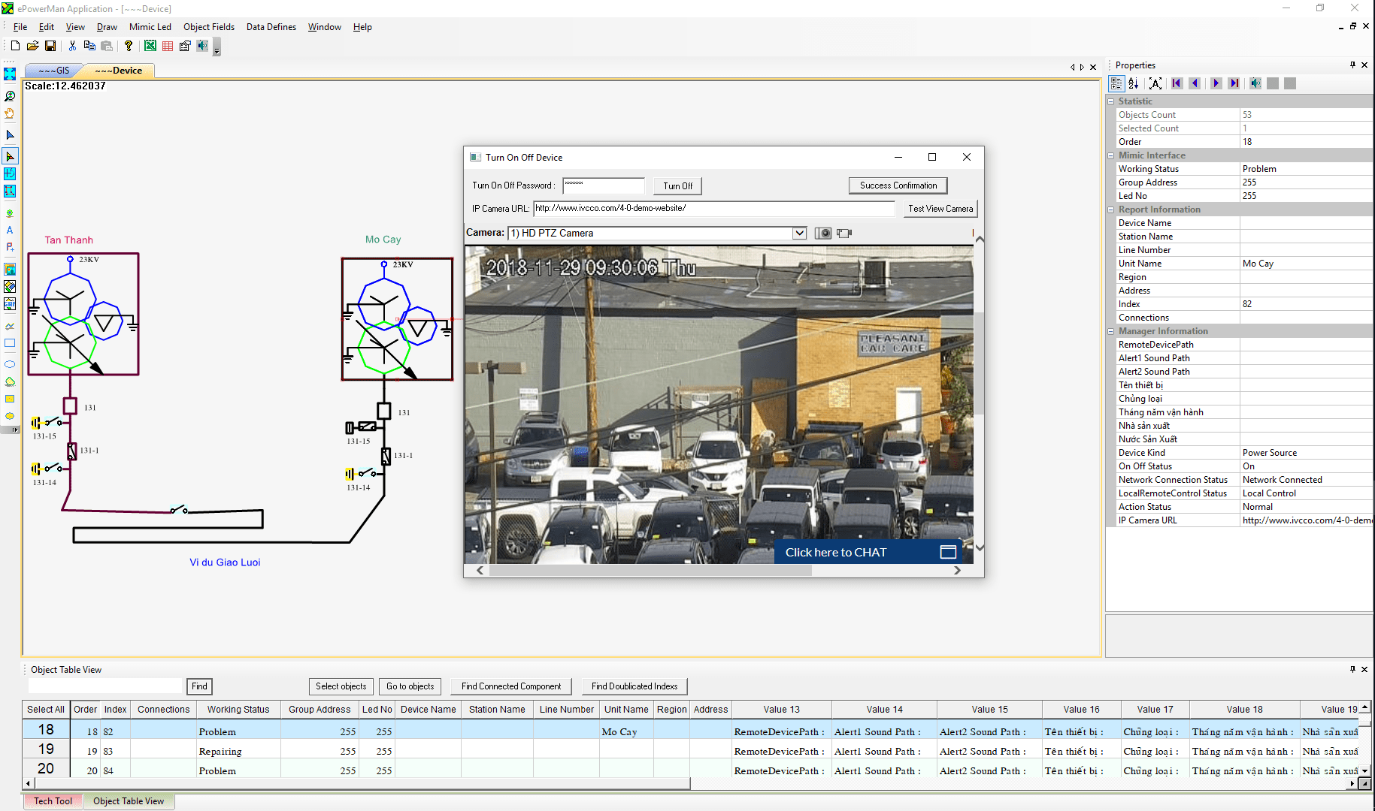Open the File menu
This screenshot has height=811, width=1375.
click(20, 27)
